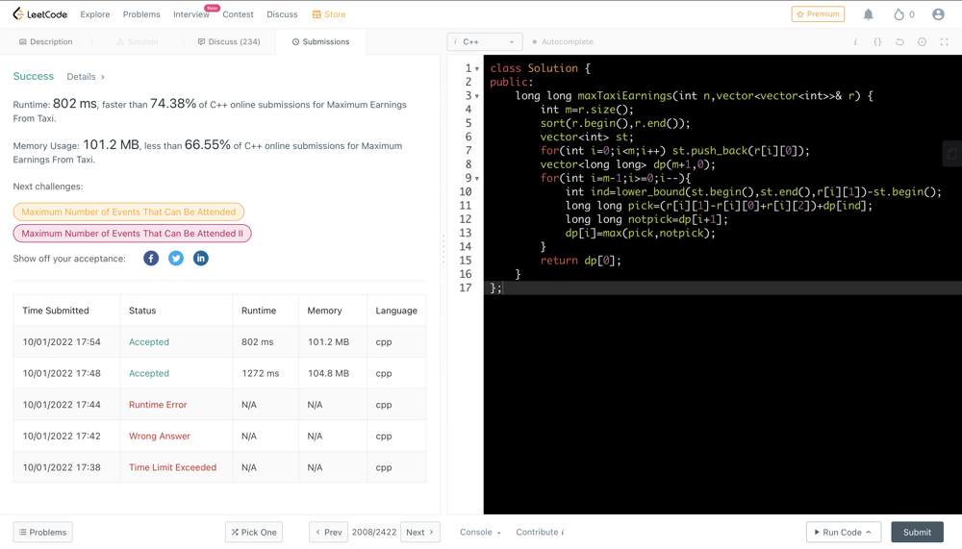Image resolution: width=962 pixels, height=549 pixels.
Task: Open the 17:54 Accepted submission
Action: point(149,341)
